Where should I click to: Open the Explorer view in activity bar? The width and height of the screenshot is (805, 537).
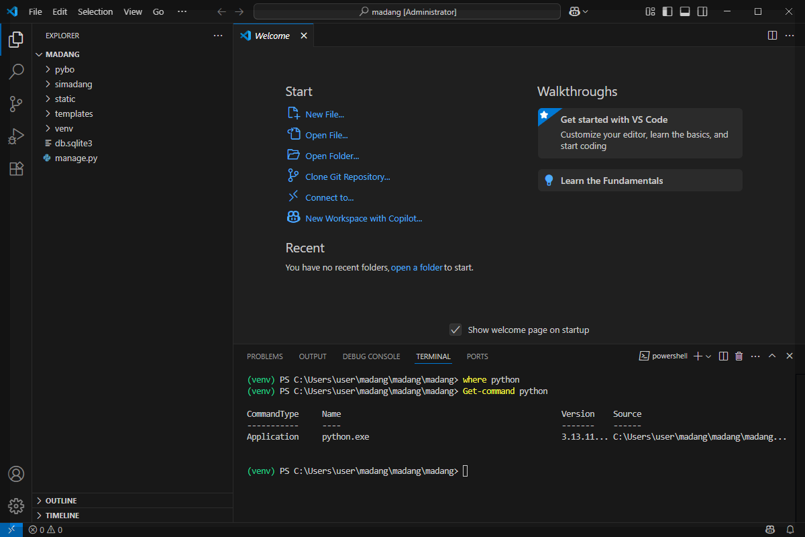16,39
